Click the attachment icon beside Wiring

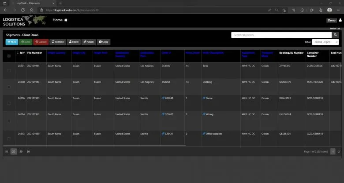point(204,114)
